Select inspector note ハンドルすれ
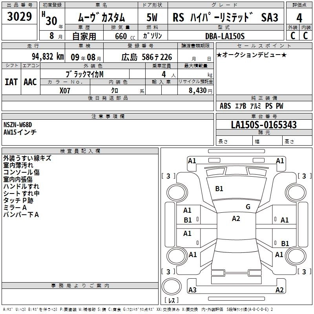 point(21,186)
